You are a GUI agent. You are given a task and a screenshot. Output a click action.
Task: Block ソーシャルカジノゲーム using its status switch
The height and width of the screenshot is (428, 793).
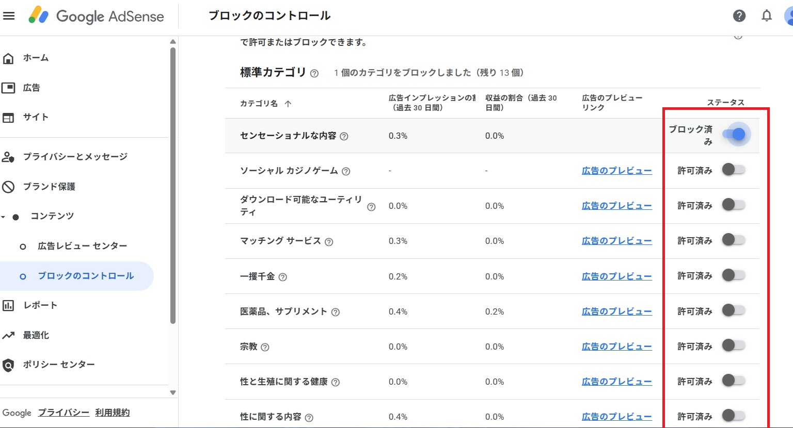pyautogui.click(x=734, y=169)
